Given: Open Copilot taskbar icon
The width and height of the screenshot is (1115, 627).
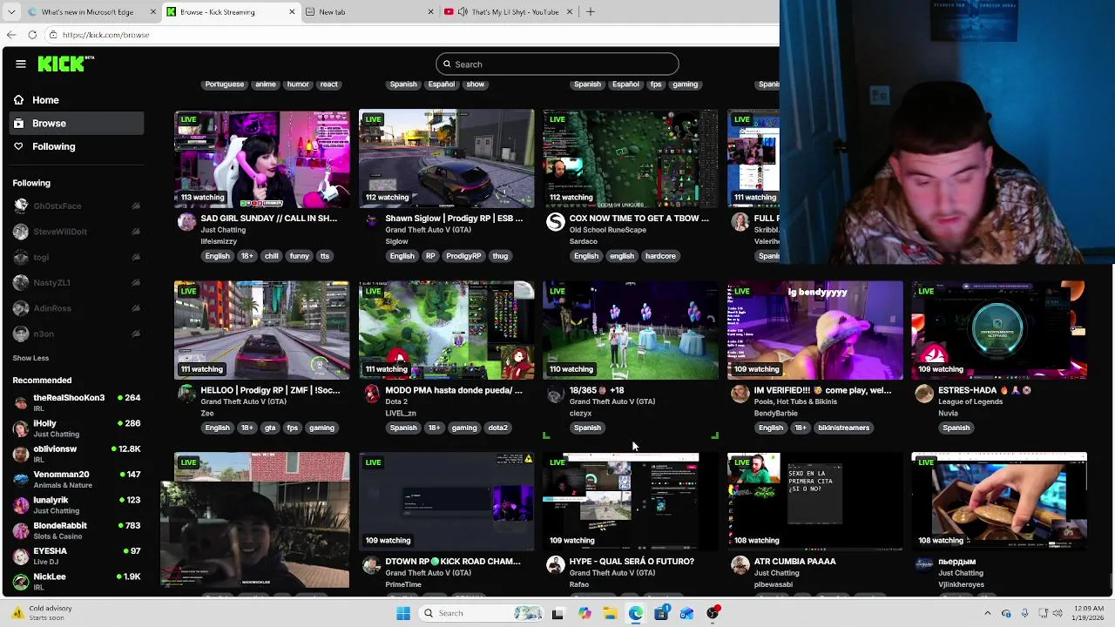Looking at the screenshot, I should coord(585,613).
